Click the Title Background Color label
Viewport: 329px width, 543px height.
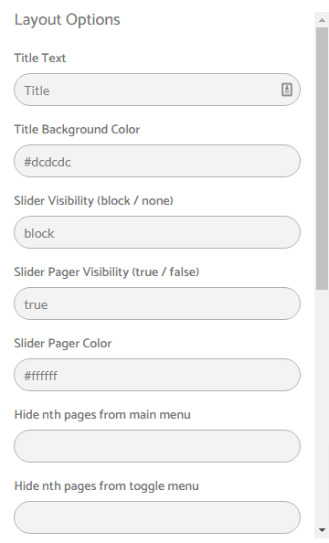pos(77,130)
